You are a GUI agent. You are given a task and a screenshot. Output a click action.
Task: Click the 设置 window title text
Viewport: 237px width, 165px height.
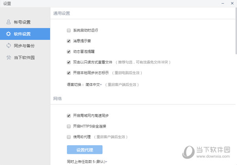click(x=7, y=4)
